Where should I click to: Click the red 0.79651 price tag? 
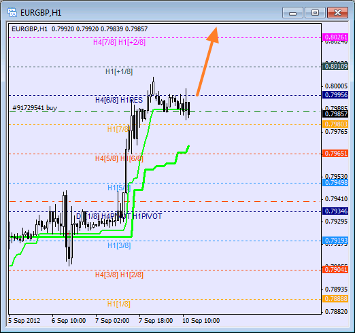[335, 154]
